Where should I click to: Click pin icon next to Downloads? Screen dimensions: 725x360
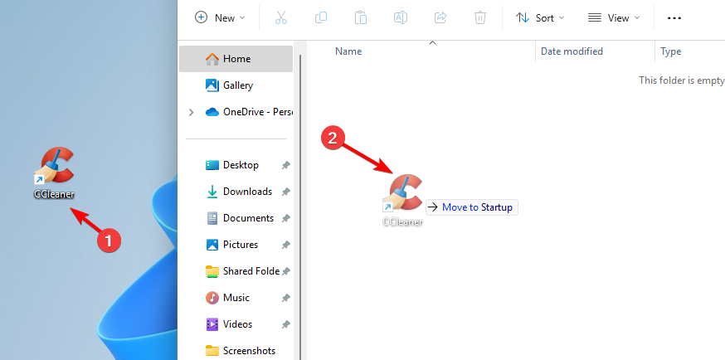pos(286,192)
